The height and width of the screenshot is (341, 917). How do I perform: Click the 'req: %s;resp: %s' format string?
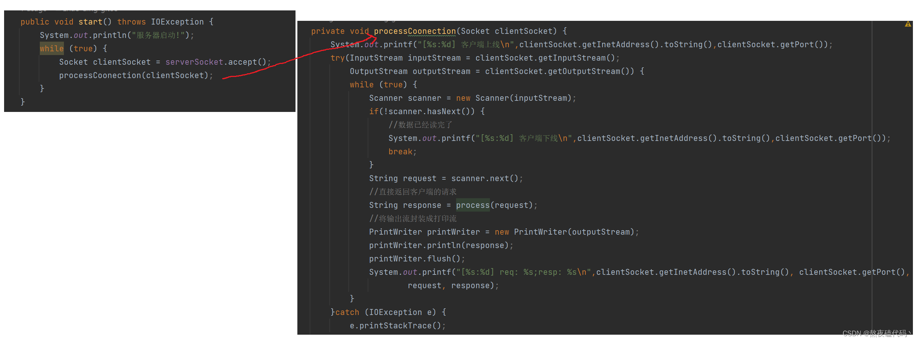click(x=538, y=272)
